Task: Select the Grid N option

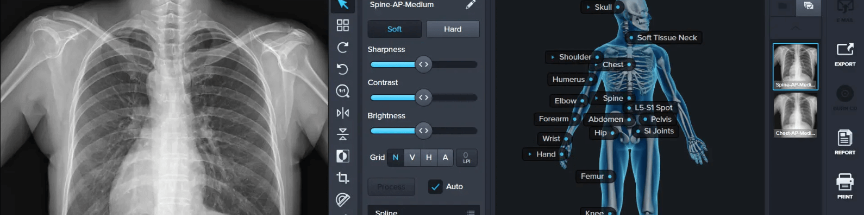Action: (x=396, y=157)
